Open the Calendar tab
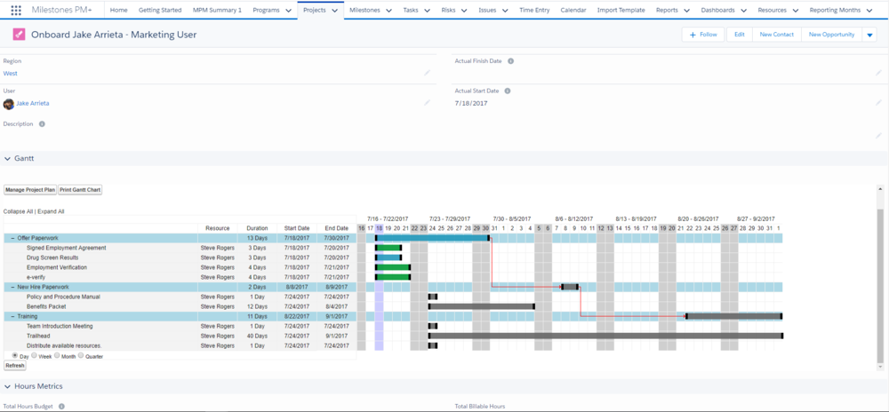 tap(573, 10)
